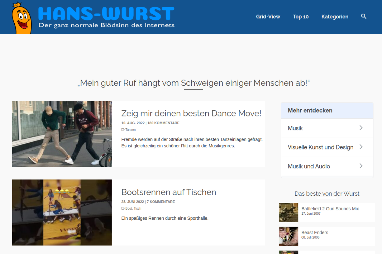Click the HANS-WURST site title

pos(106,14)
